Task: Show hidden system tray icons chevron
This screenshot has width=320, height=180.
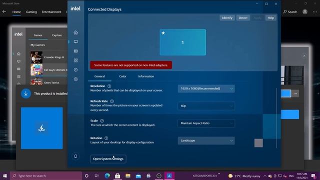Action: (x=265, y=175)
